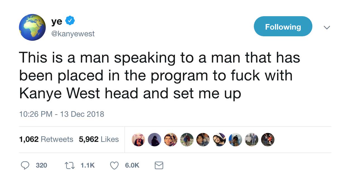Image resolution: width=352 pixels, height=186 pixels.
Task: Open the fifth liker avatar thumbnail
Action: point(203,139)
